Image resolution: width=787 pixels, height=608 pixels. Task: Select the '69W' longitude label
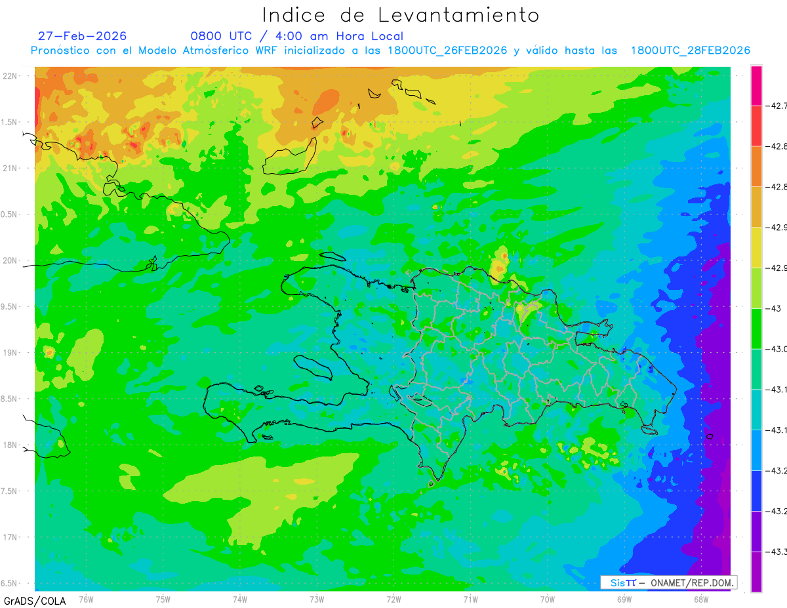point(624,599)
